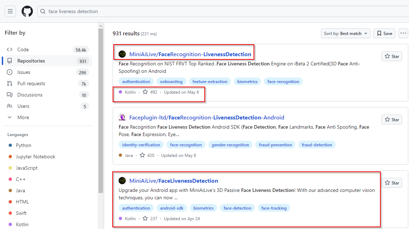This screenshot has height=229, width=409.
Task: Filter results by Discussions
Action: pyautogui.click(x=48, y=95)
